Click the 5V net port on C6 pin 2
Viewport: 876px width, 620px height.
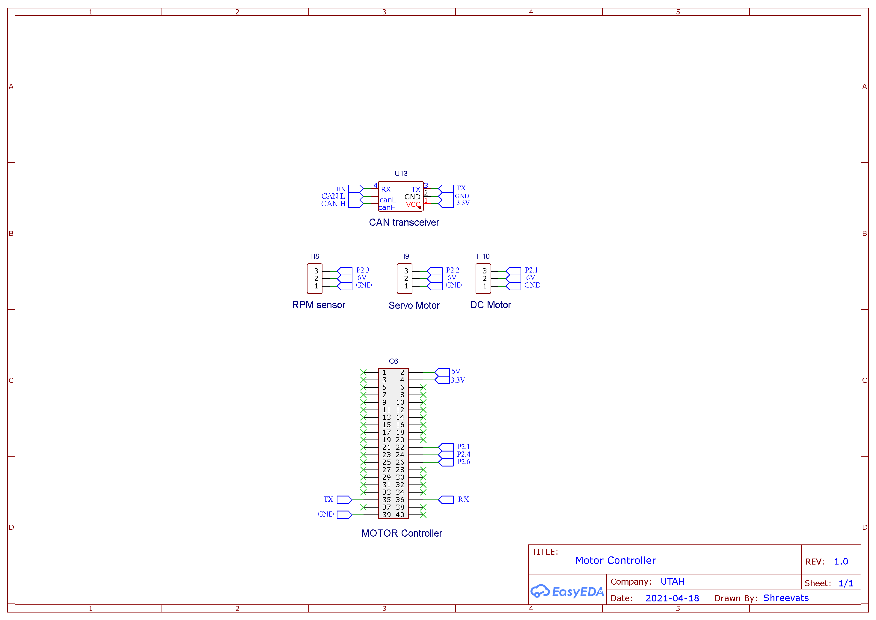click(443, 372)
